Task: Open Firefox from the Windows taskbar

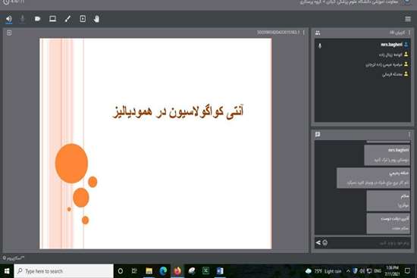Action: [x=177, y=271]
